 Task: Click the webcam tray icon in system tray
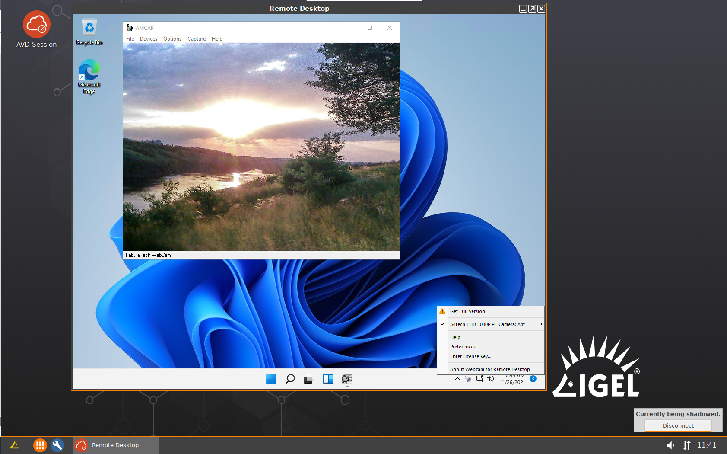click(x=468, y=379)
